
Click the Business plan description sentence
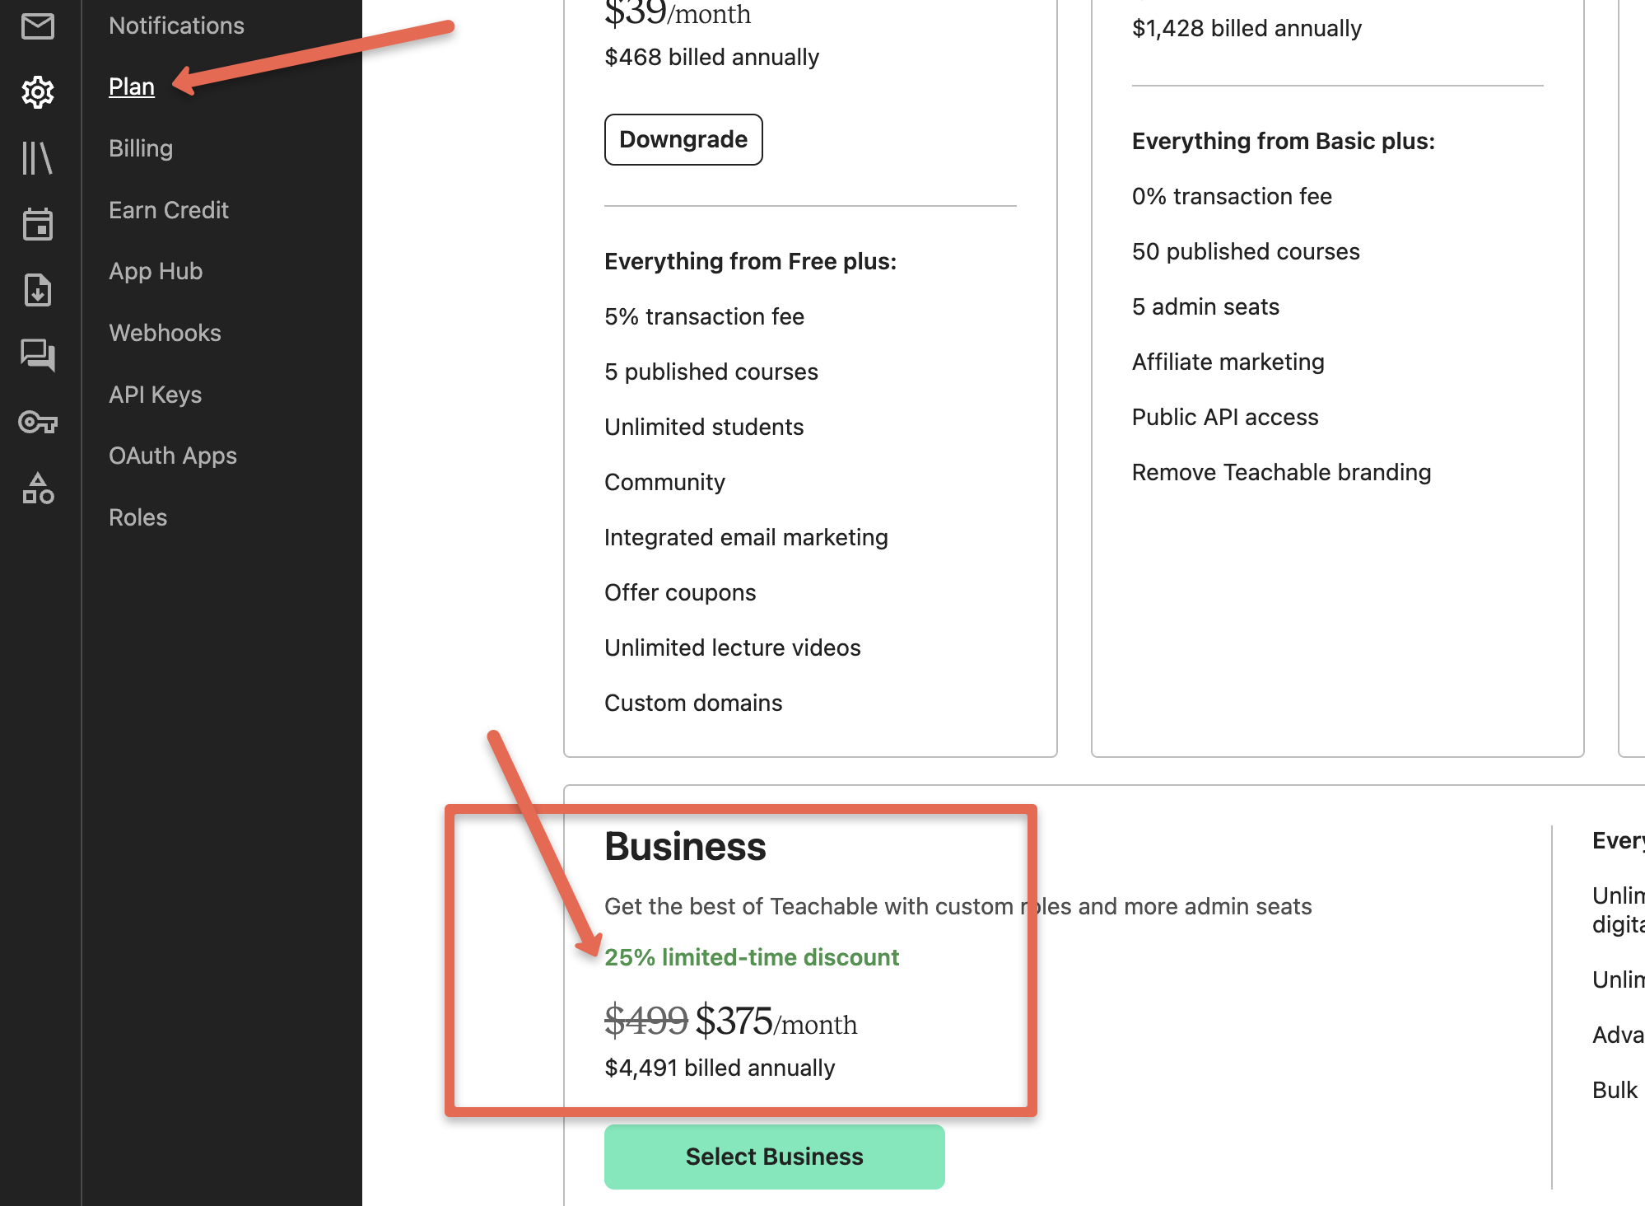[958, 906]
